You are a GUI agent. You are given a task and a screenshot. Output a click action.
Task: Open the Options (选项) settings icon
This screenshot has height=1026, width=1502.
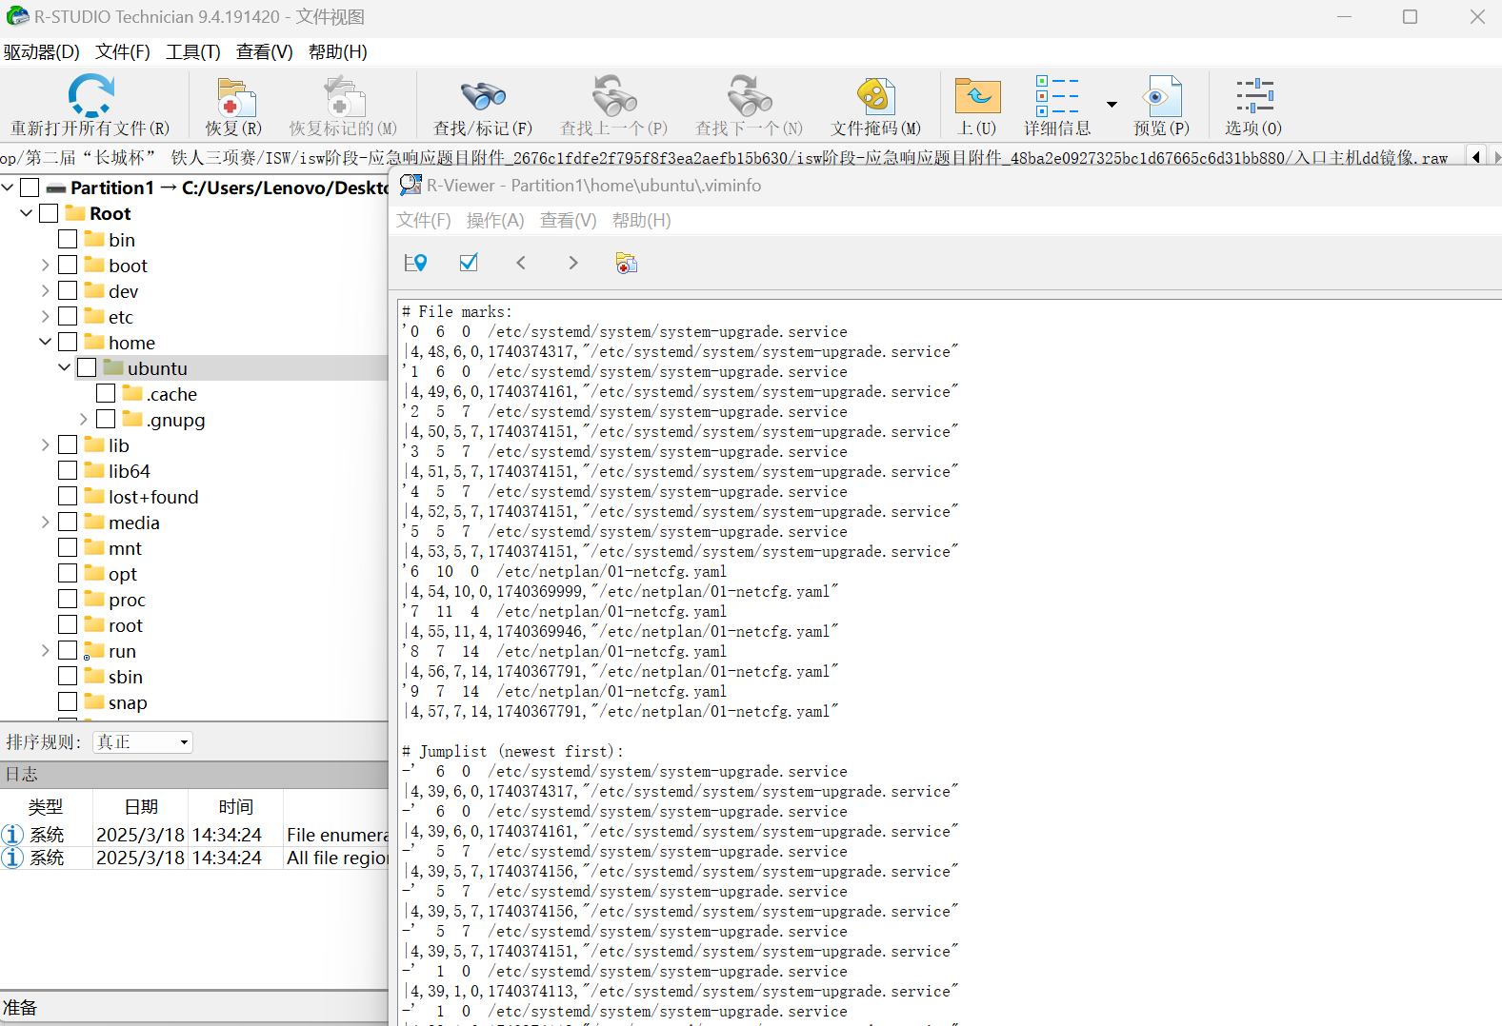[1253, 96]
